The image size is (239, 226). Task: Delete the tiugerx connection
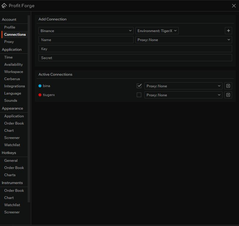[228, 95]
